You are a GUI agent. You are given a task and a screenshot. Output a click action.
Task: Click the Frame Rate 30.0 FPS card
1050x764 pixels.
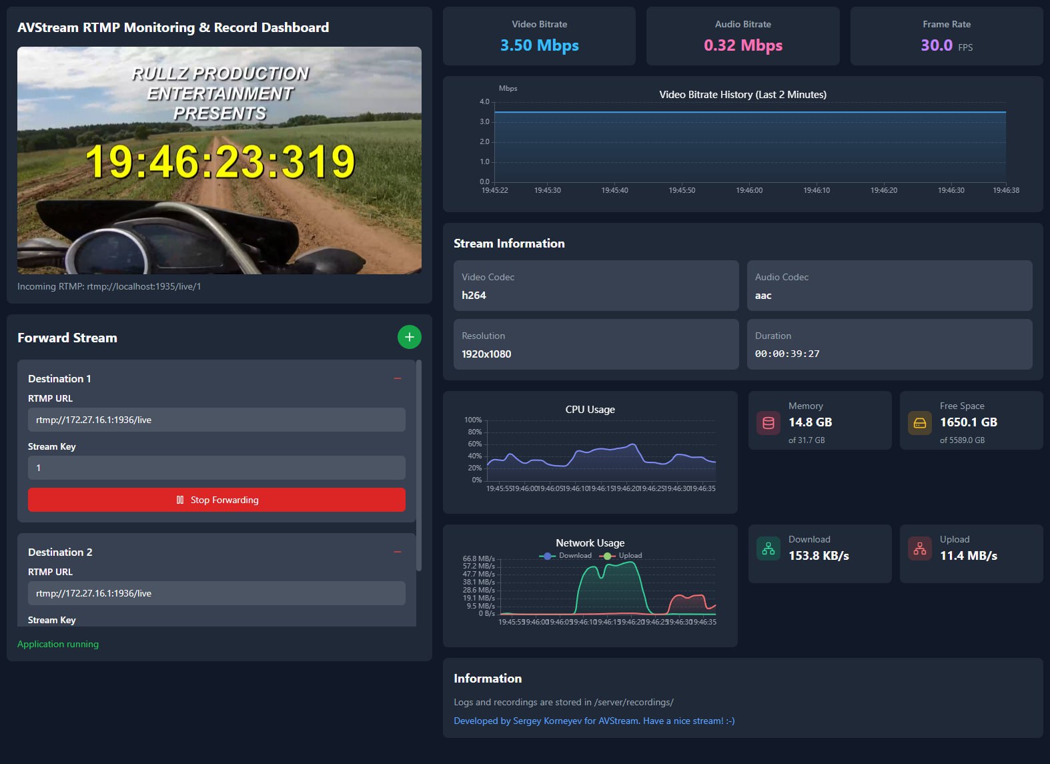pos(946,37)
